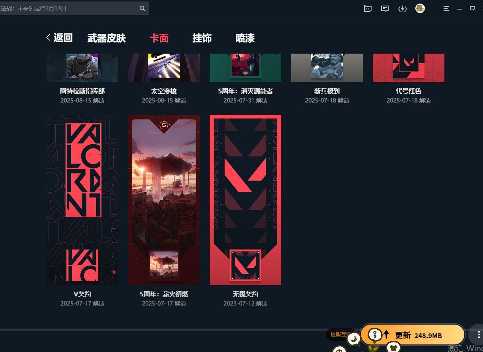Open the download manager icon
The width and height of the screenshot is (483, 352).
click(x=402, y=8)
